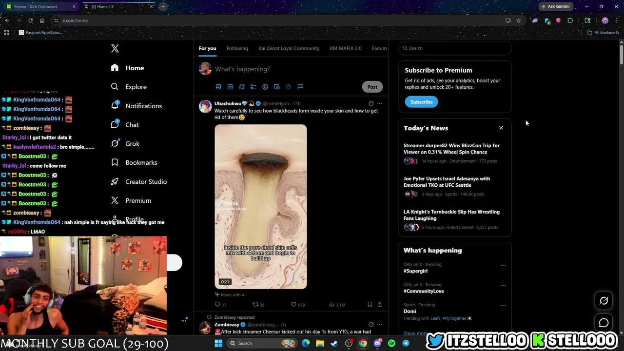The width and height of the screenshot is (624, 351).
Task: Repost the post showing 36 reposts
Action: coord(258,305)
